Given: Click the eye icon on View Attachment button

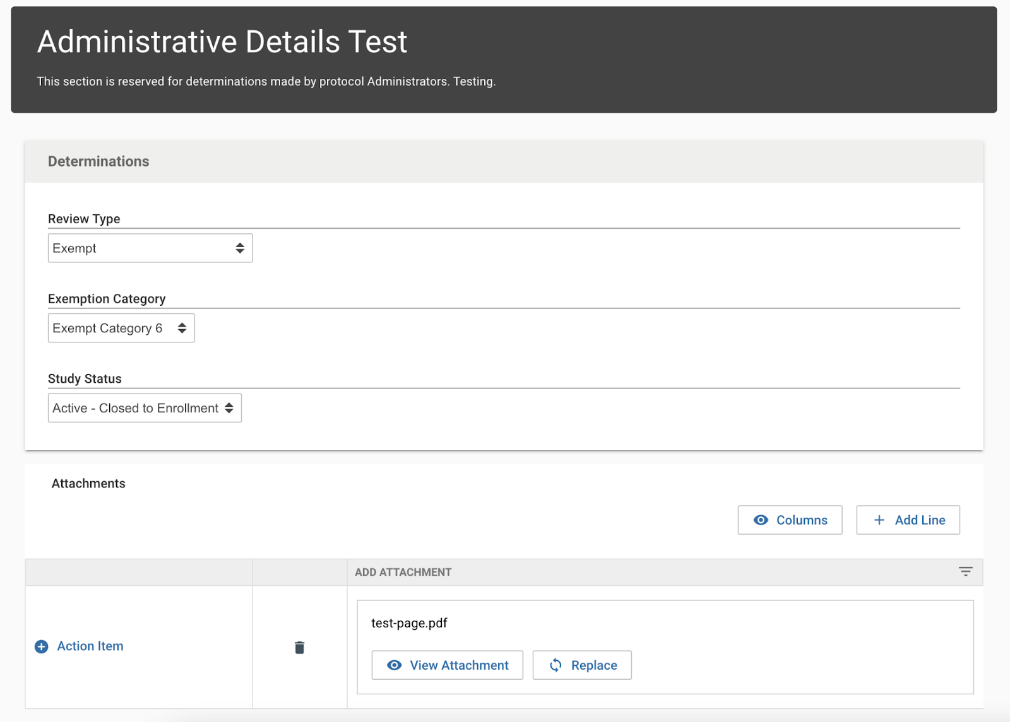Looking at the screenshot, I should coord(394,665).
